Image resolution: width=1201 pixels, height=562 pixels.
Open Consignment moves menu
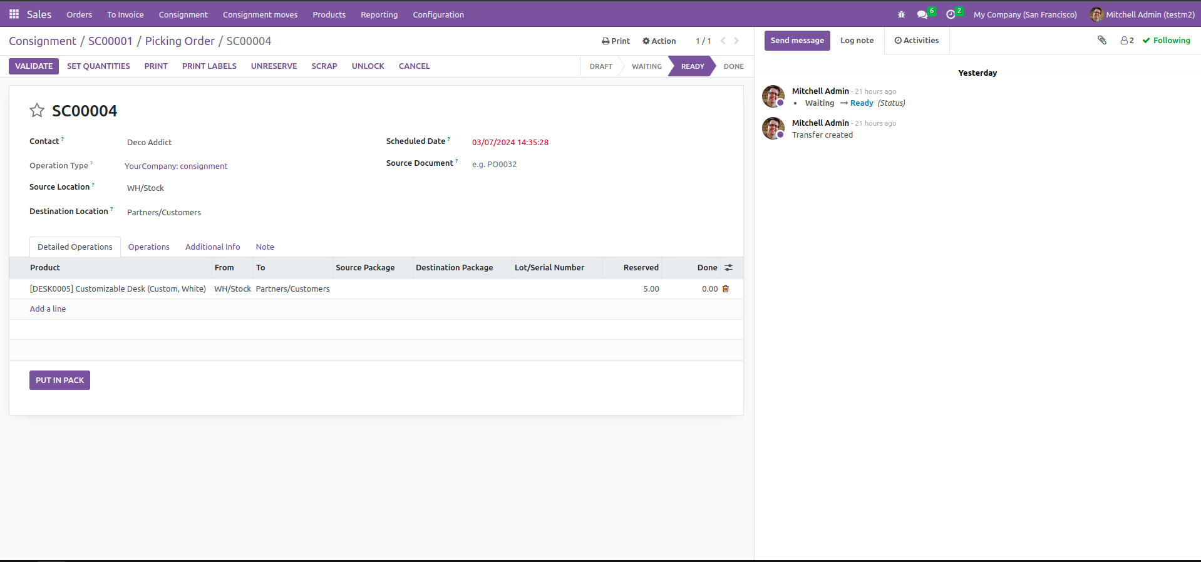pyautogui.click(x=260, y=14)
